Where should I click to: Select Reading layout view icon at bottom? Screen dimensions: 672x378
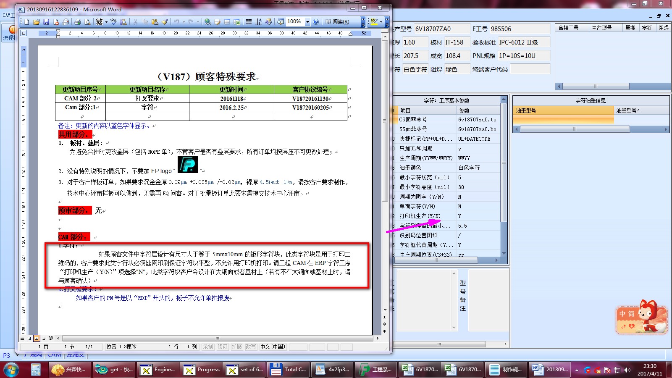point(50,338)
